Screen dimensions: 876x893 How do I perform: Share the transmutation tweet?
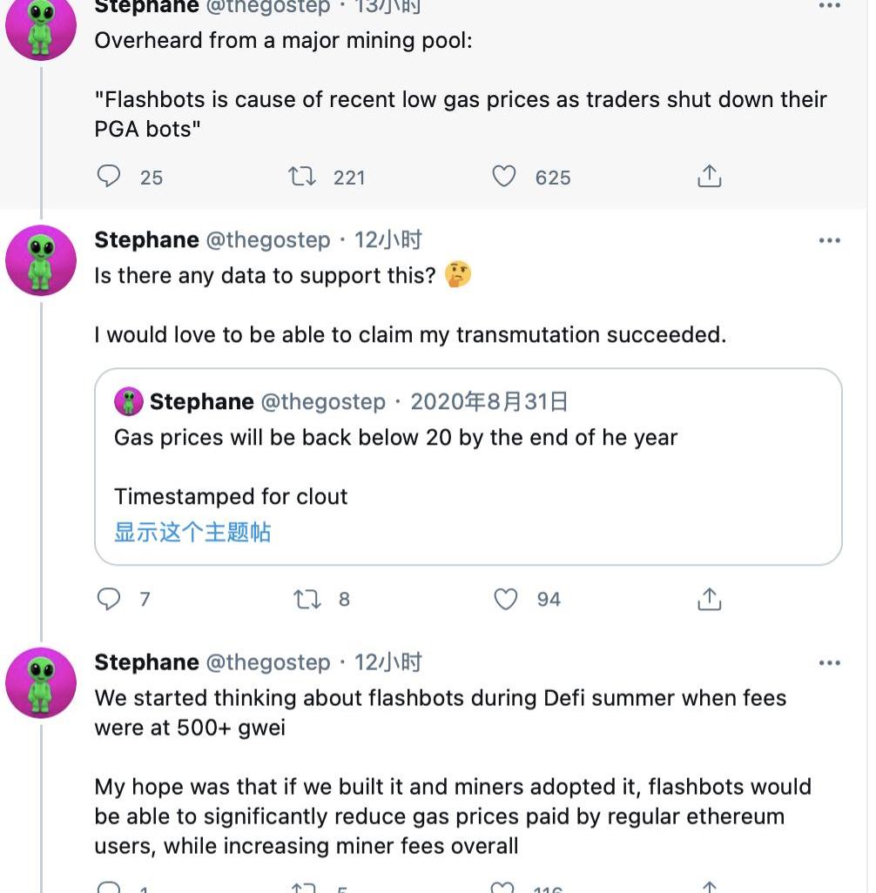(x=710, y=599)
